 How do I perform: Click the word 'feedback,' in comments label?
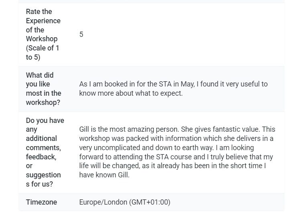(41, 157)
